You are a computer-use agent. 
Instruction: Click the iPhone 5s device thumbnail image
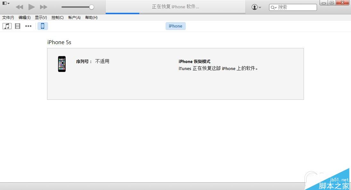[x=62, y=64]
